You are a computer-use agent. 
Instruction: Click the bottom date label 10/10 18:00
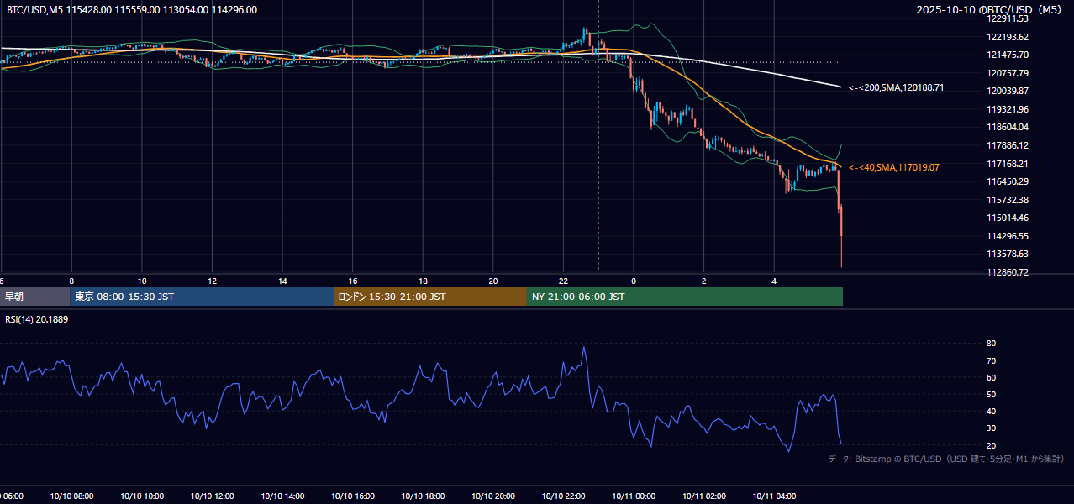click(x=424, y=496)
